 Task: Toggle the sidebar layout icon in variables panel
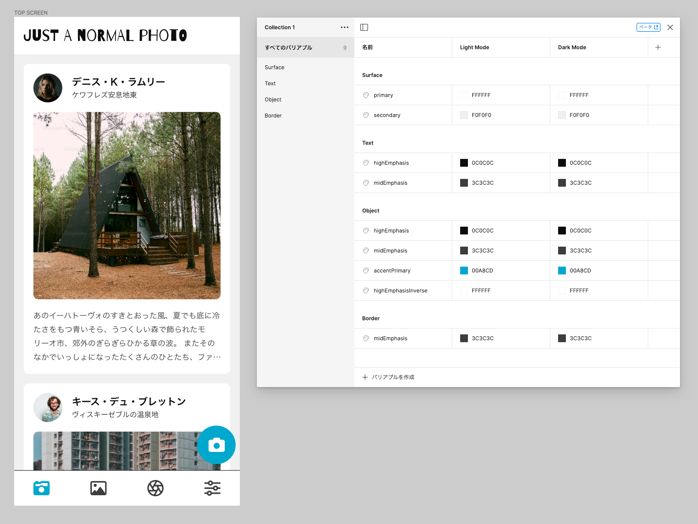tap(364, 27)
